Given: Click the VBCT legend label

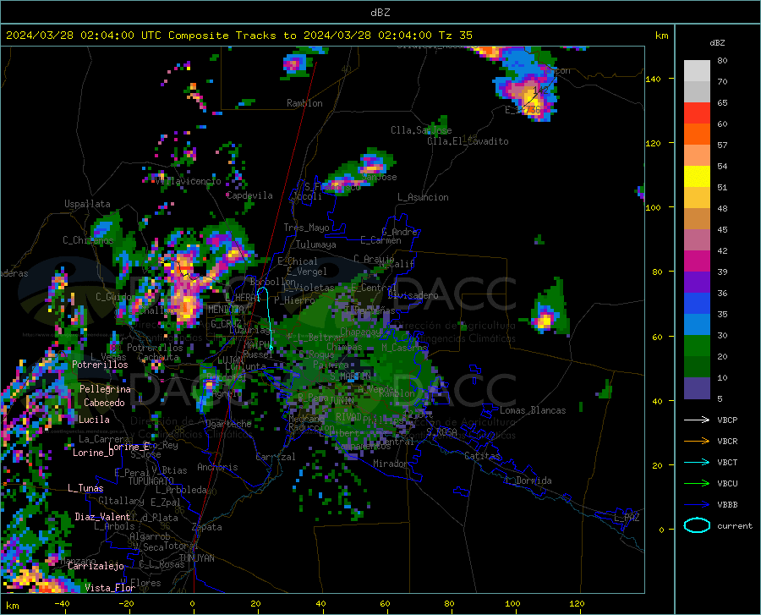Looking at the screenshot, I should click(727, 462).
